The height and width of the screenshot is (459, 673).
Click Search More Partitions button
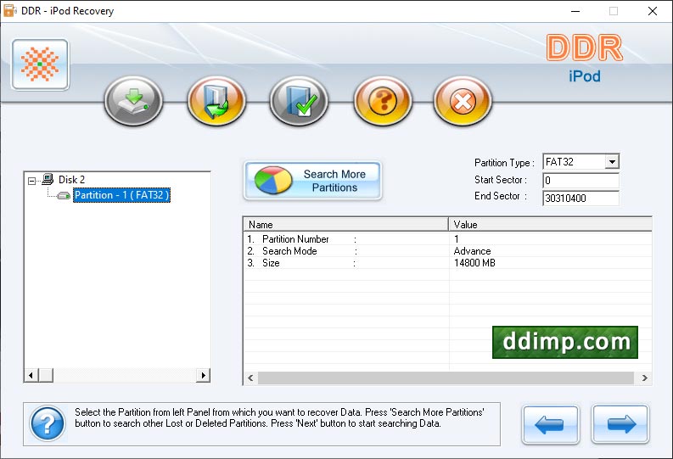(312, 181)
